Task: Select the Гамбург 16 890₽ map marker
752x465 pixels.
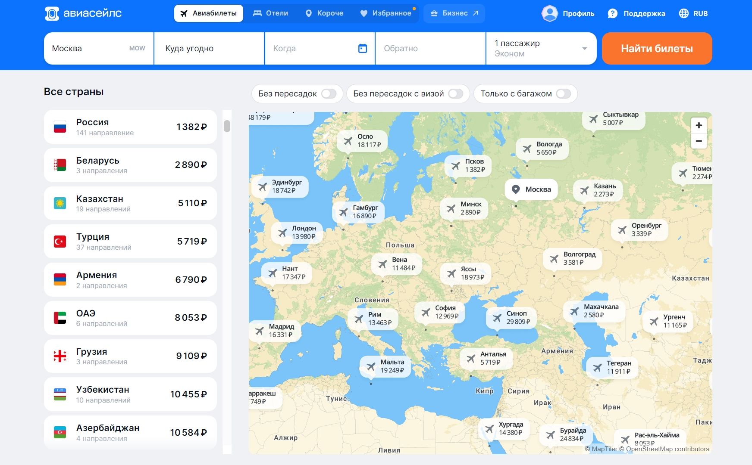Action: tap(358, 212)
